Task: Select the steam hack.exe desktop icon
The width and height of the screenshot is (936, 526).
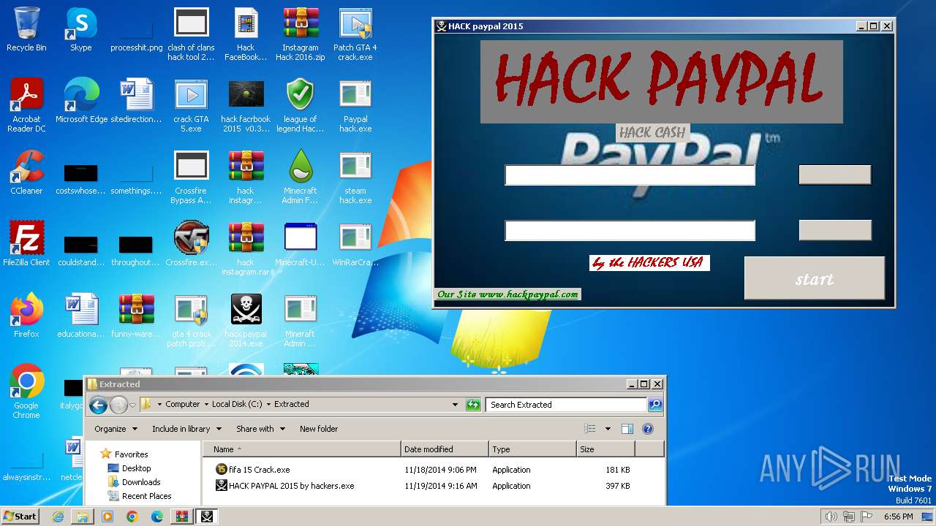Action: [355, 178]
